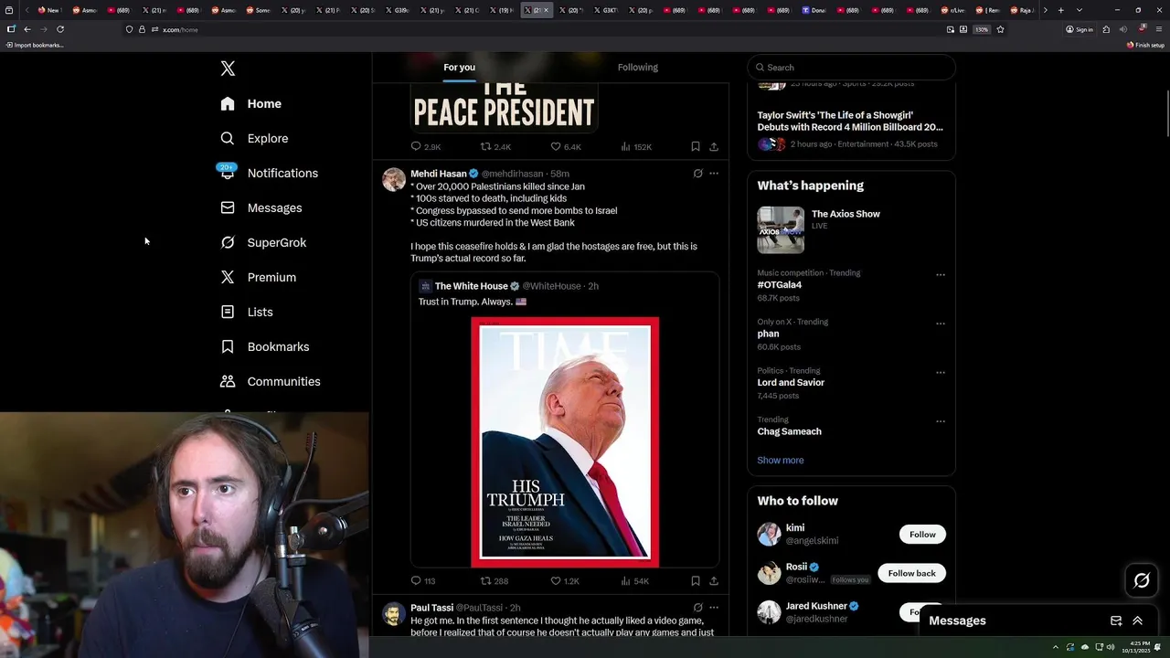Open the TIME magazine cover image
Viewport: 1170px width, 658px height.
point(565,442)
